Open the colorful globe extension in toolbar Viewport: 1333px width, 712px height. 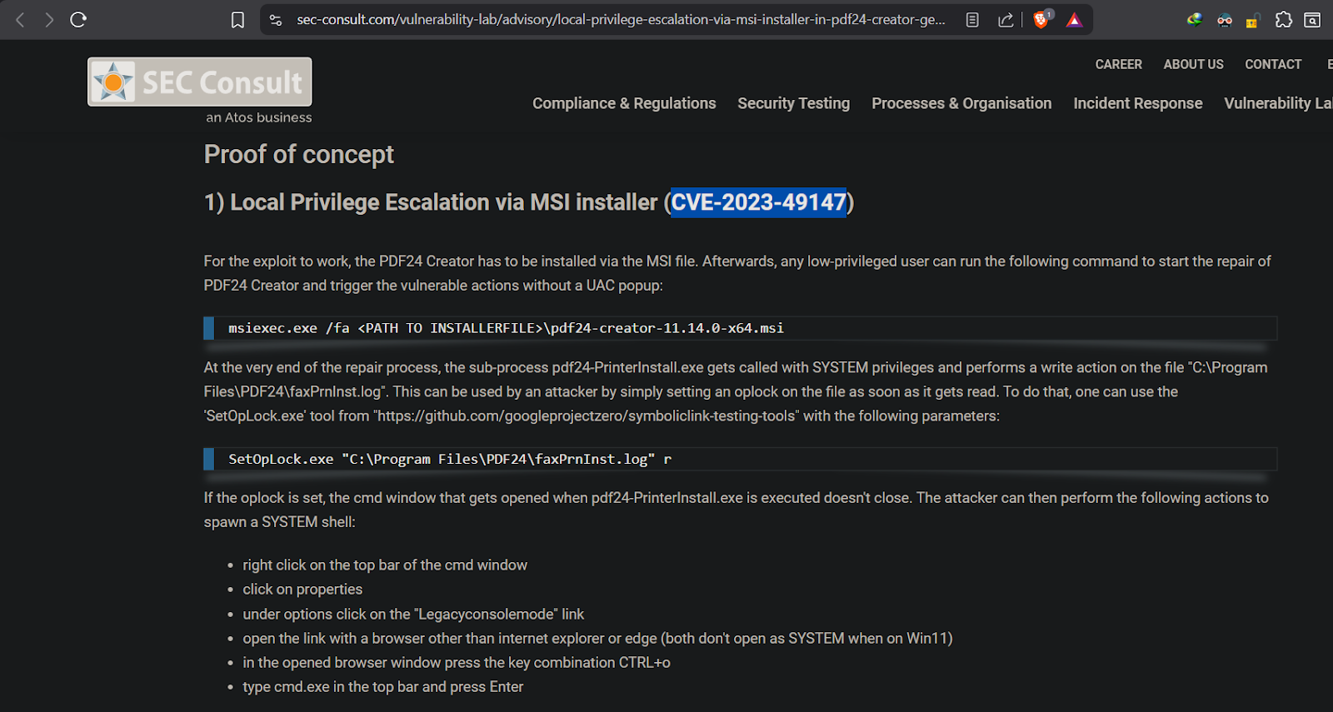coord(1195,20)
